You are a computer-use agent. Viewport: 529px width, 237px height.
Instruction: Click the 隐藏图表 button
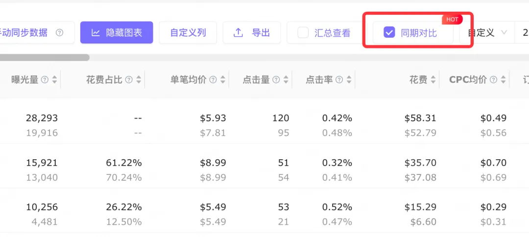(x=117, y=33)
